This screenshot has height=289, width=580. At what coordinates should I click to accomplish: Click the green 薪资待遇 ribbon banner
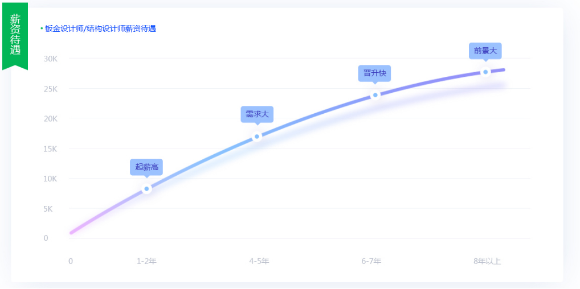pos(15,35)
